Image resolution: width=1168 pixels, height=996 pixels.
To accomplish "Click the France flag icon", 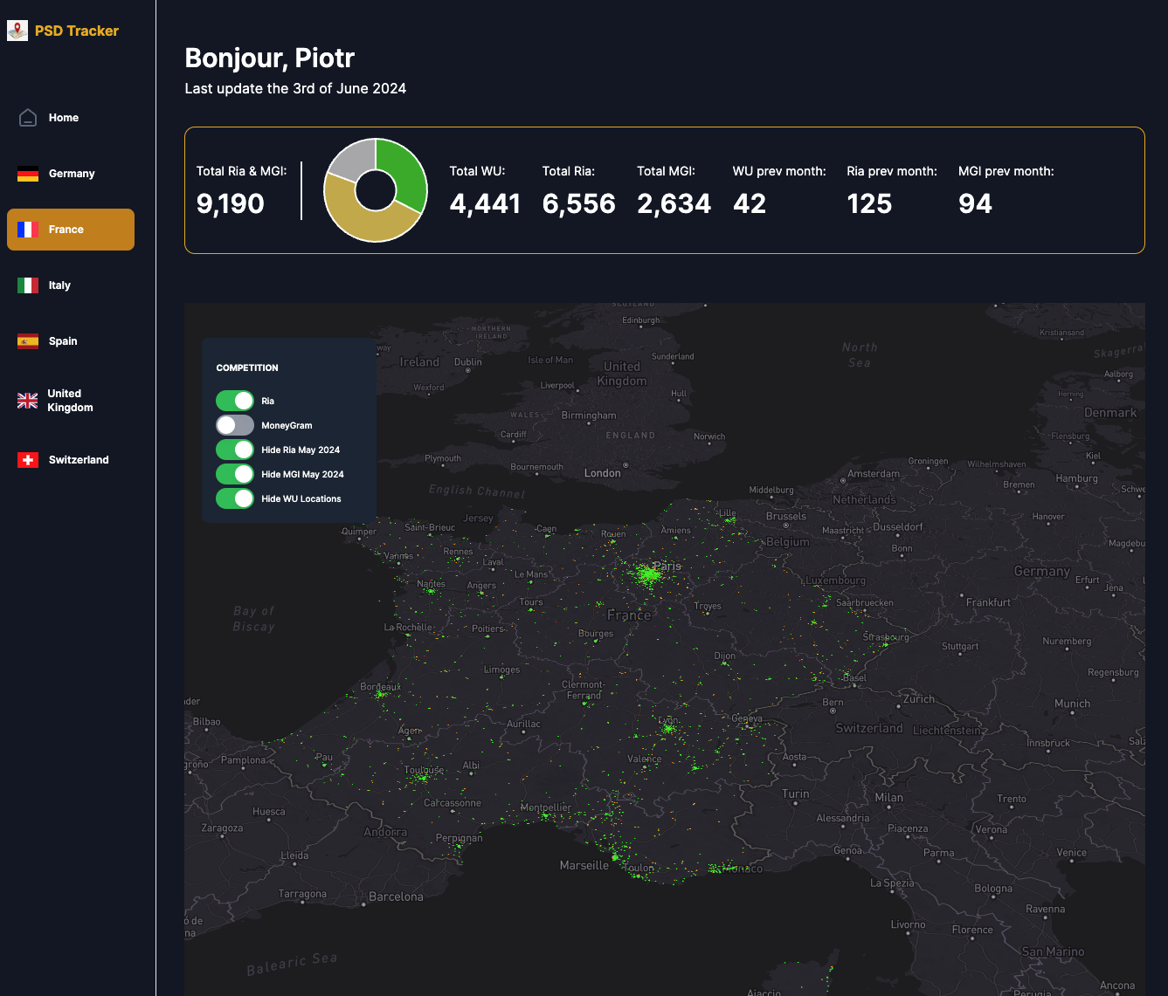I will (28, 230).
